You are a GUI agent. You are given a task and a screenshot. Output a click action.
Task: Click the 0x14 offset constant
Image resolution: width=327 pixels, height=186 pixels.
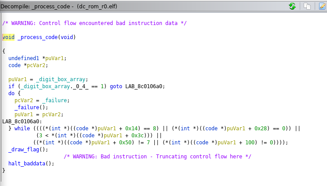tap(131, 129)
